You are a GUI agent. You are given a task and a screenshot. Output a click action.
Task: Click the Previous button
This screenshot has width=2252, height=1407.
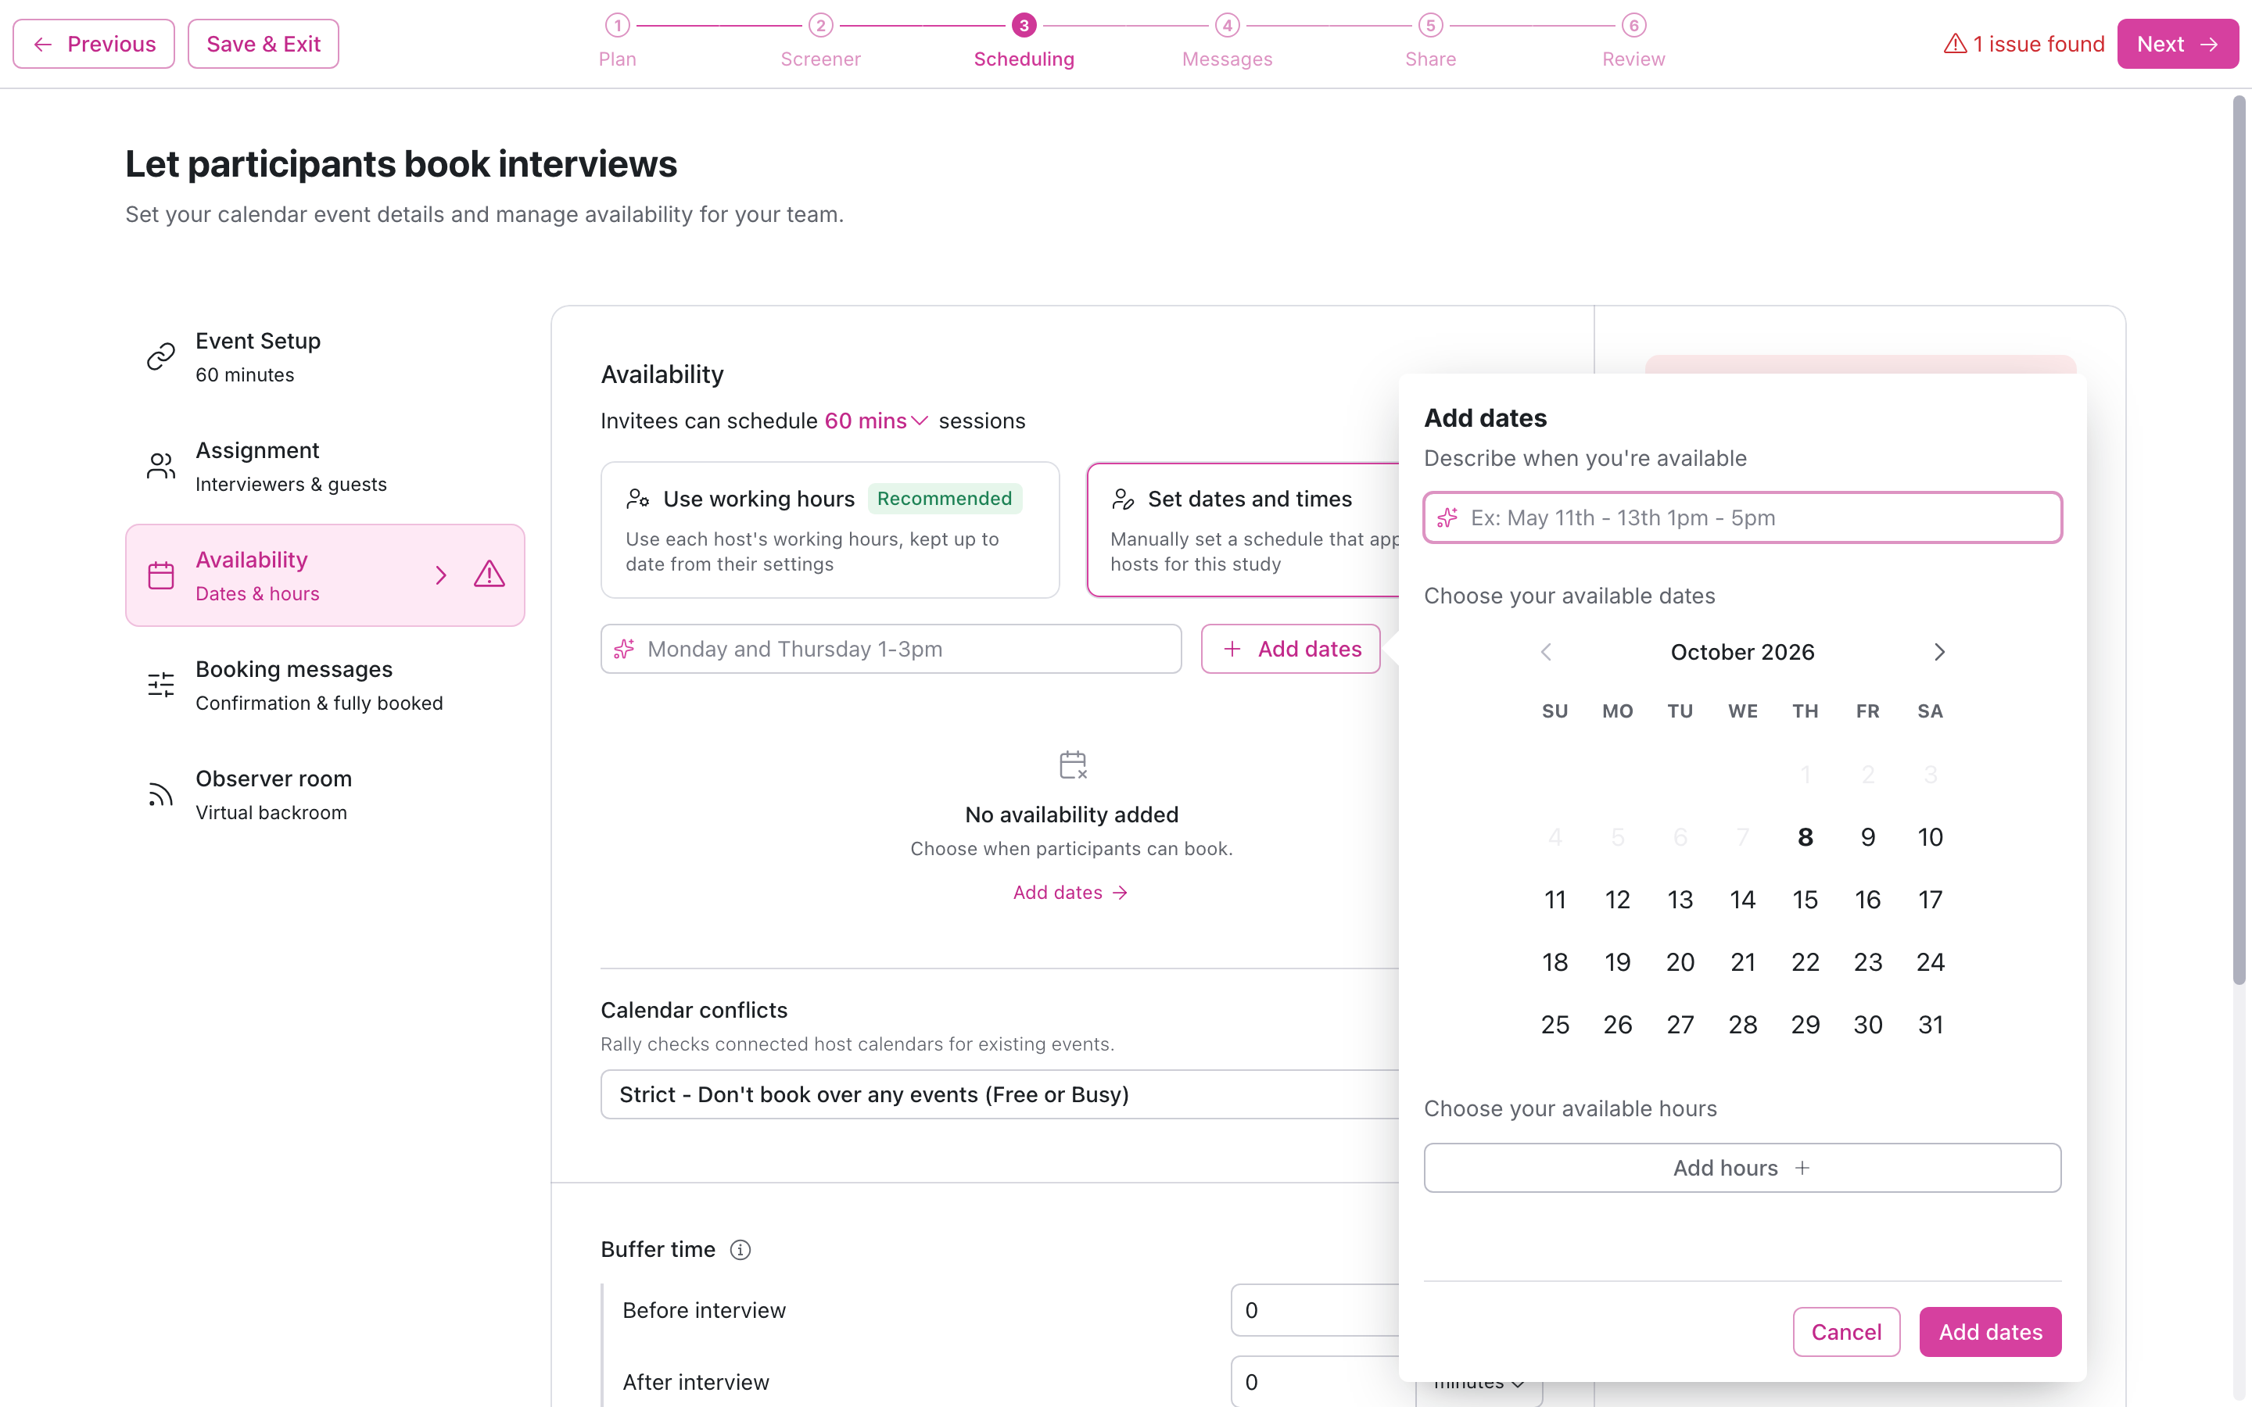pos(94,44)
